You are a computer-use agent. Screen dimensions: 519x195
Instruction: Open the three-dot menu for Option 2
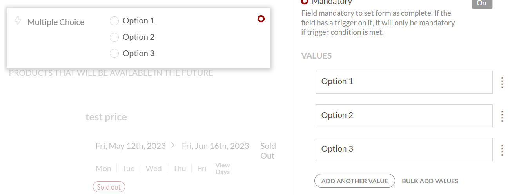(x=502, y=116)
